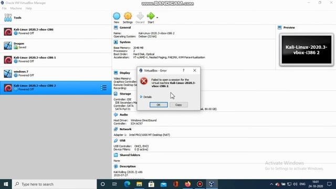Click the Network section heading
Screen dimensions: 336x189
click(x=125, y=129)
